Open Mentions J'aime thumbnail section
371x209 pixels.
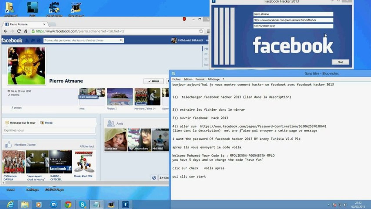(x=147, y=97)
